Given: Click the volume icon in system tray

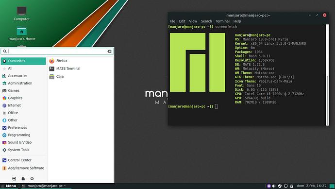Looking at the screenshot, I should (x=274, y=186).
